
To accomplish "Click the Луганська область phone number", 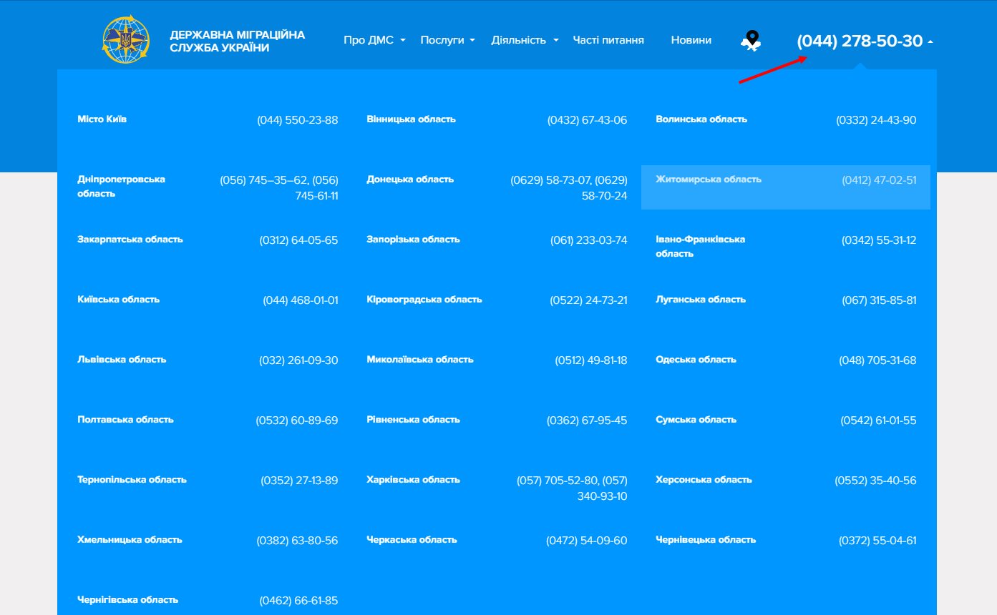I will point(878,300).
